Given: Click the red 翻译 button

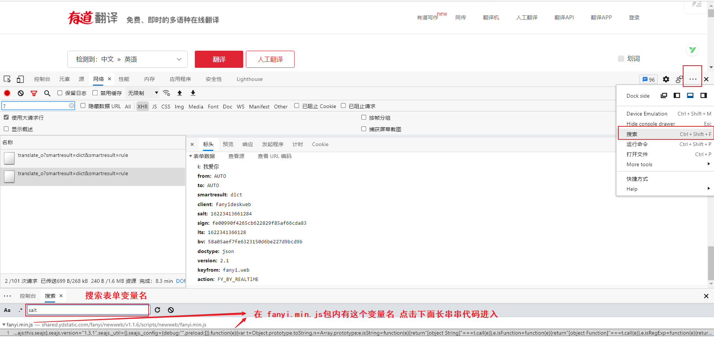Looking at the screenshot, I should [x=219, y=59].
